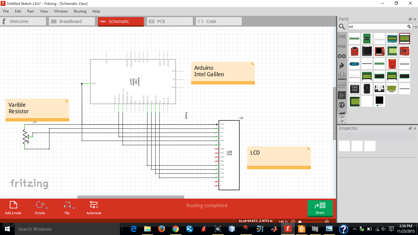Adjust the zoom slider handle

[300, 222]
